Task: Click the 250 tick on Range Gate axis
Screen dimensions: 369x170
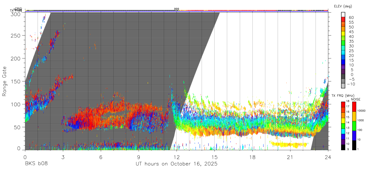Action: 16,35
